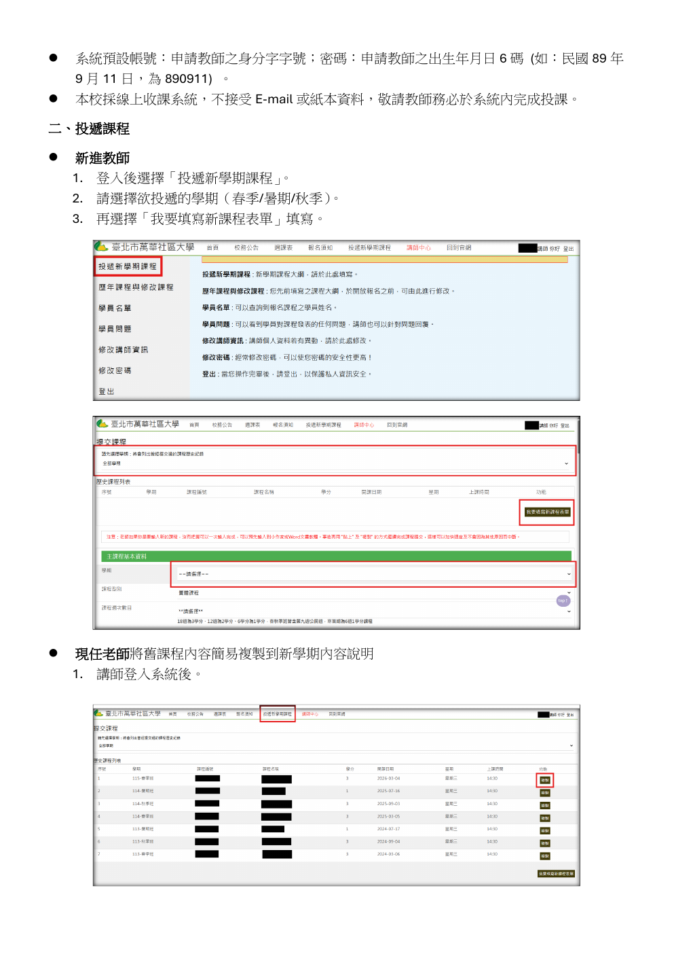Open 學員名單 in the left sidebar
The height and width of the screenshot is (954, 674).
click(115, 308)
